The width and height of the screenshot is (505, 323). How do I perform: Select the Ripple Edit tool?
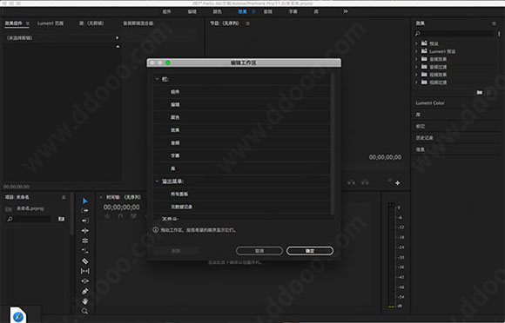tap(84, 231)
